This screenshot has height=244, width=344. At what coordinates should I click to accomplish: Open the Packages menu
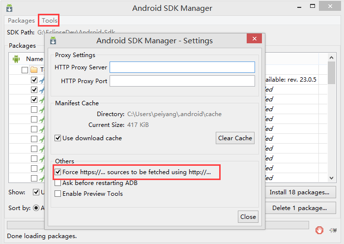click(21, 21)
